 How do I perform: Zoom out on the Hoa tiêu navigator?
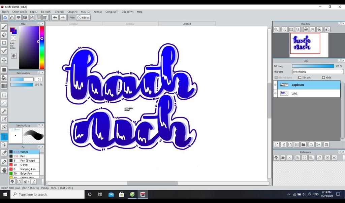(298, 29)
